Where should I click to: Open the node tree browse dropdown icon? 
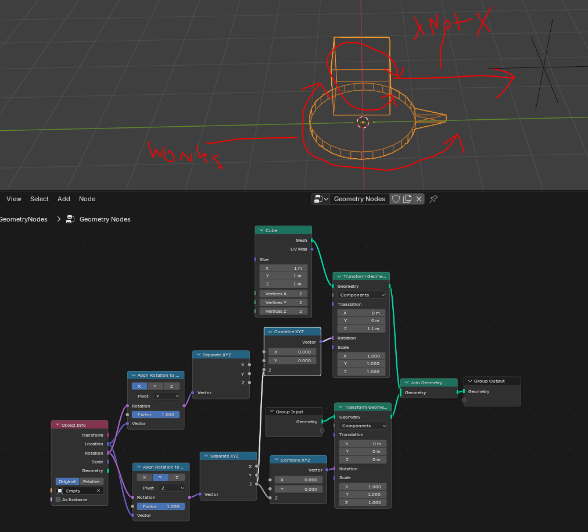(321, 199)
